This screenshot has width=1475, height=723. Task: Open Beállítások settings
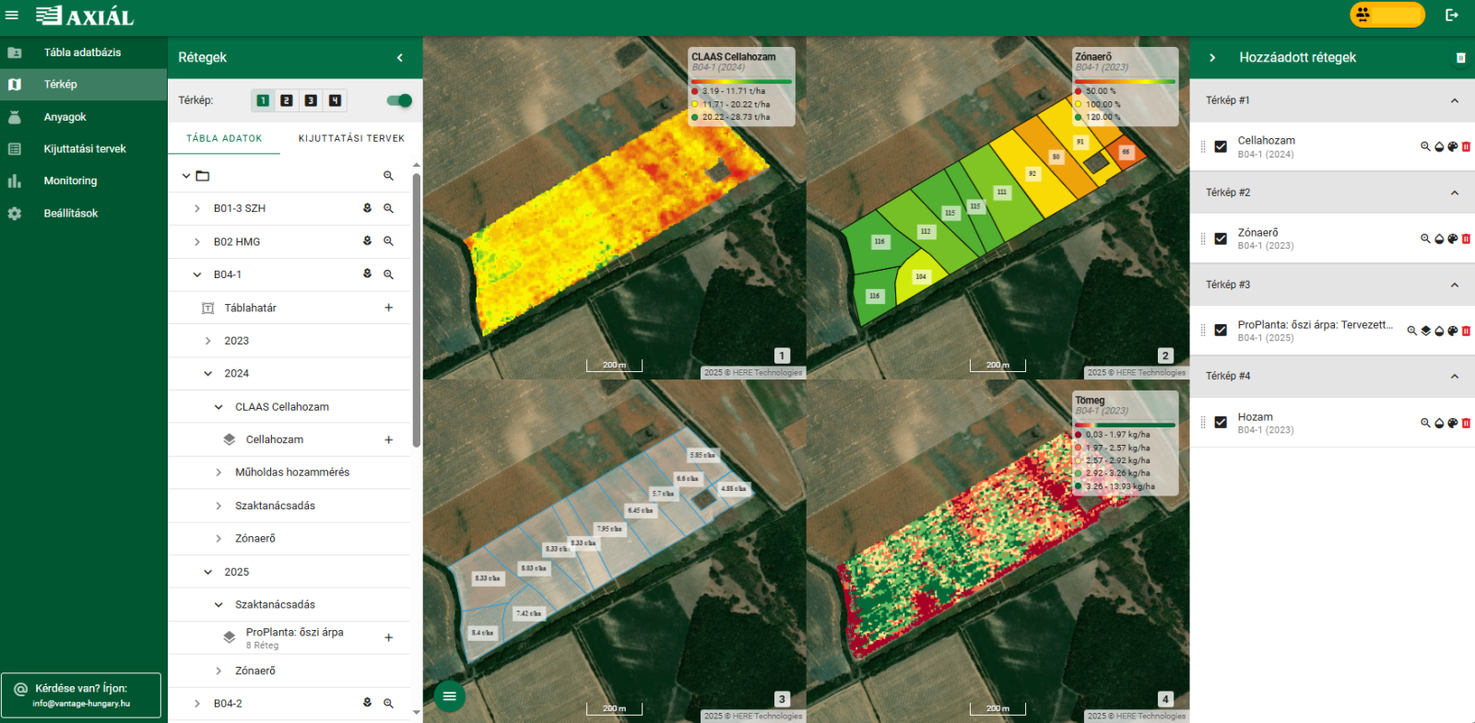[83, 213]
